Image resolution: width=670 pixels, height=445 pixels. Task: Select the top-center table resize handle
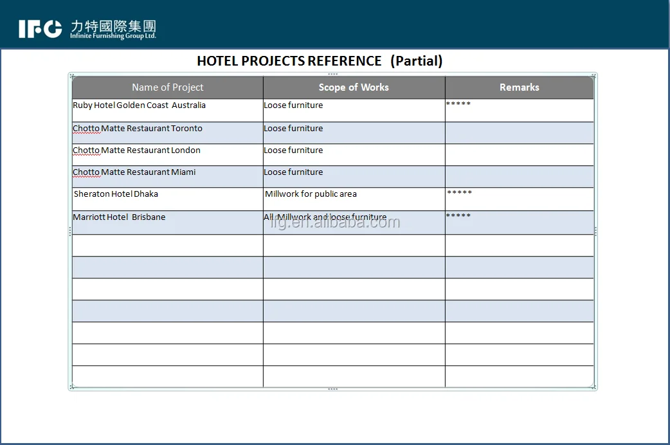click(x=332, y=75)
